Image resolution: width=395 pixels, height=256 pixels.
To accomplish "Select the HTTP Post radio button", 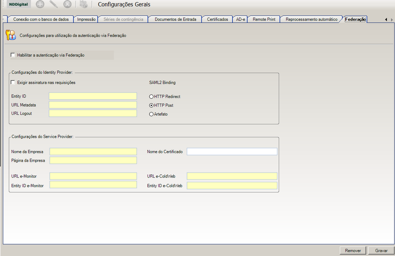I will click(152, 105).
